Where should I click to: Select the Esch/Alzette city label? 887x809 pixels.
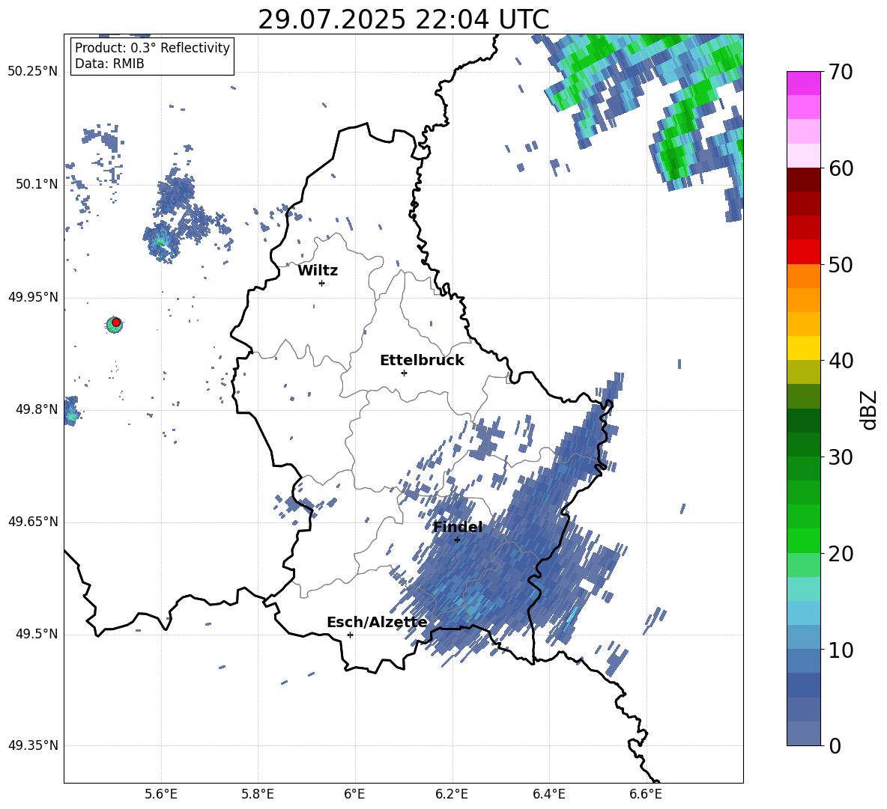tap(377, 622)
